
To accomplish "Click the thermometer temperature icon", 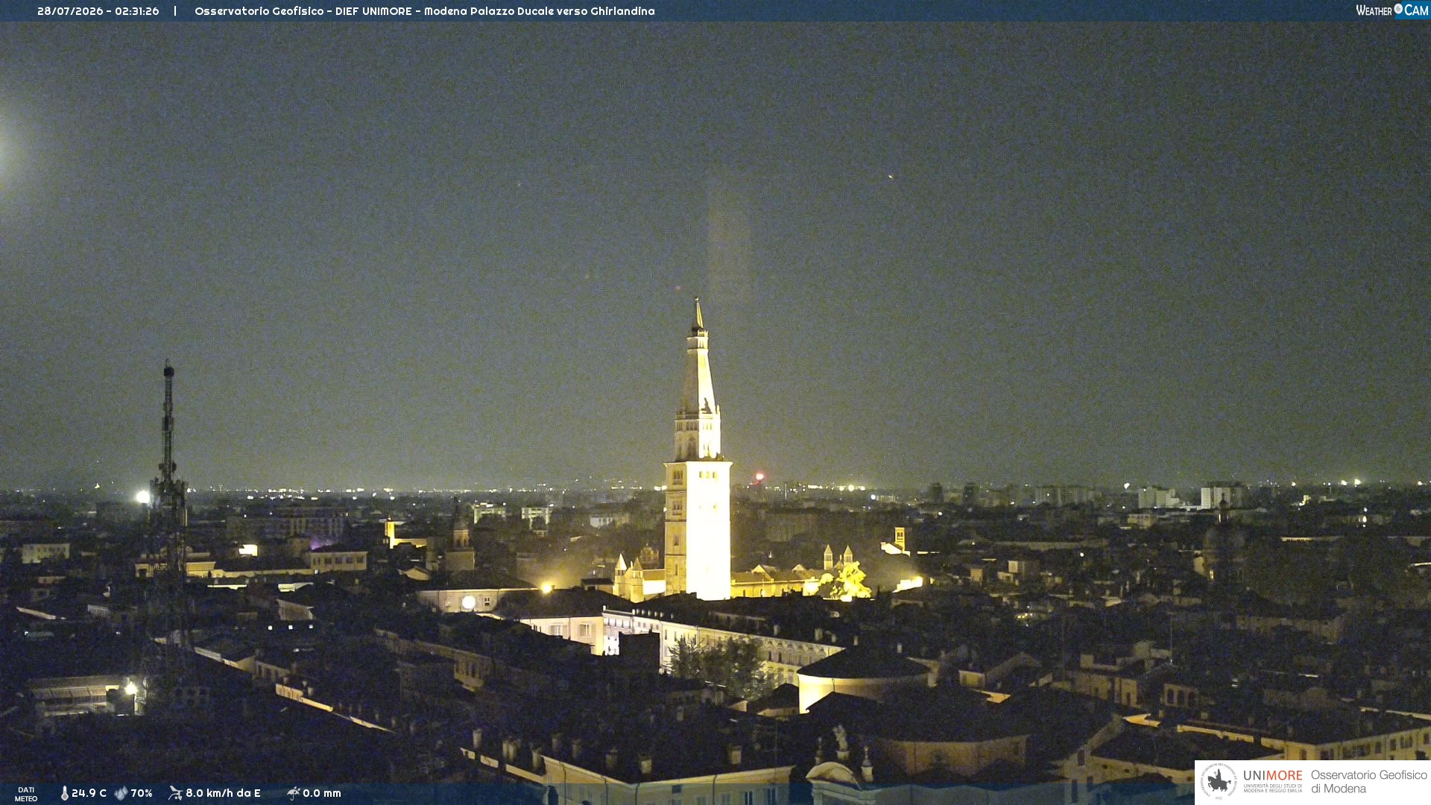I will click(x=65, y=793).
